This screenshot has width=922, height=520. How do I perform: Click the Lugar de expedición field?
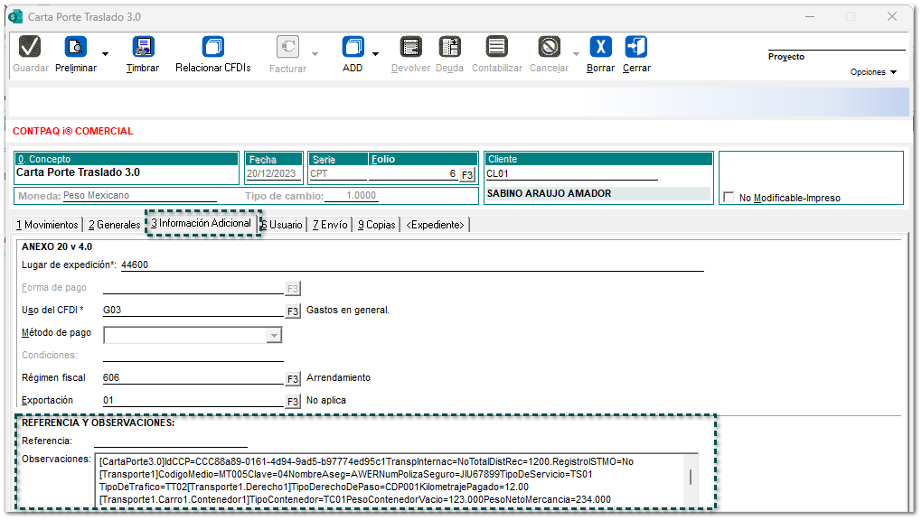pos(411,265)
